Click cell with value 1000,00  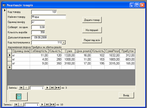point(69,59)
